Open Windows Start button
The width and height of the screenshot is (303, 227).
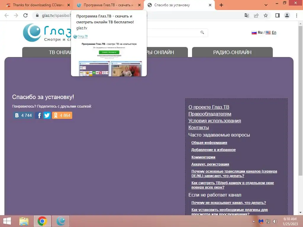click(7, 221)
